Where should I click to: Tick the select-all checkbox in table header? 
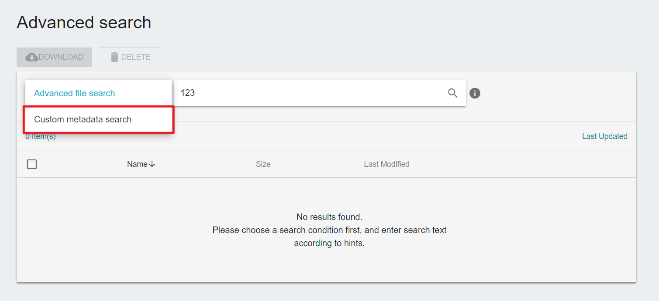(x=32, y=164)
